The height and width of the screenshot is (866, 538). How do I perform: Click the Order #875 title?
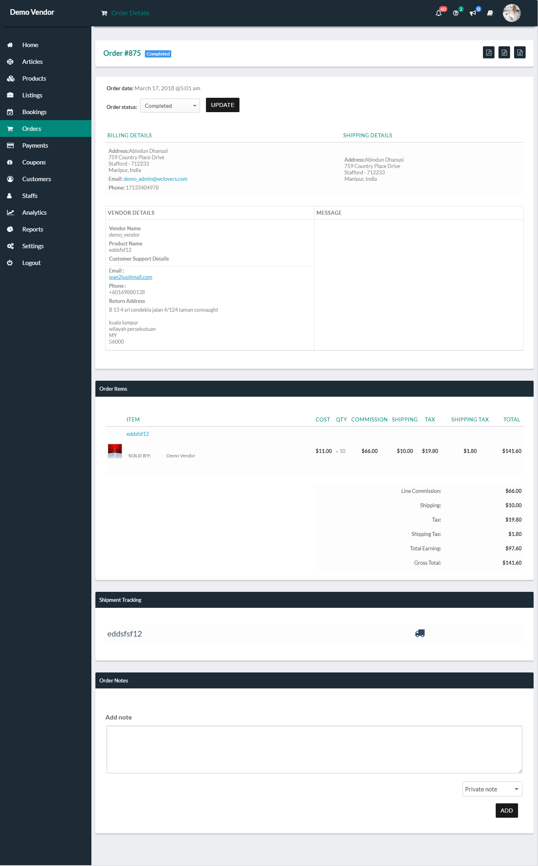coord(122,53)
